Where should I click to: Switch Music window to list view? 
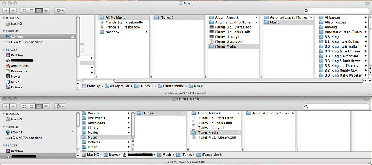(31, 10)
